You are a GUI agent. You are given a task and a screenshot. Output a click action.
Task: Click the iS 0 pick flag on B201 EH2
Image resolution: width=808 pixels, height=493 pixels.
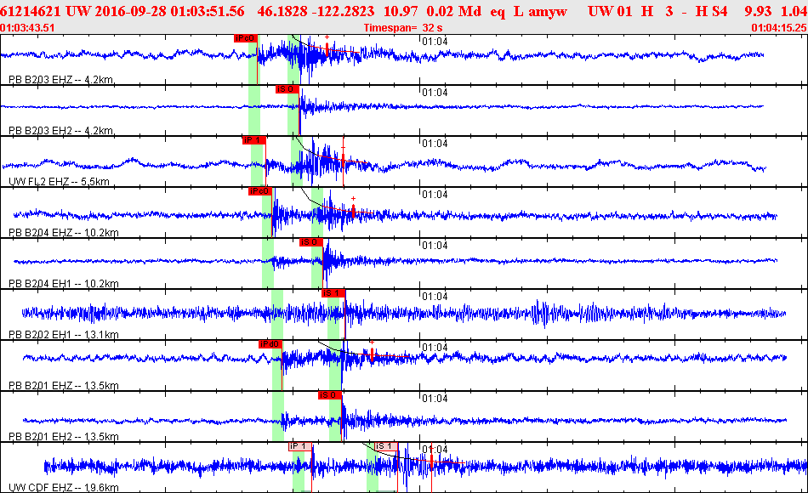coord(329,395)
